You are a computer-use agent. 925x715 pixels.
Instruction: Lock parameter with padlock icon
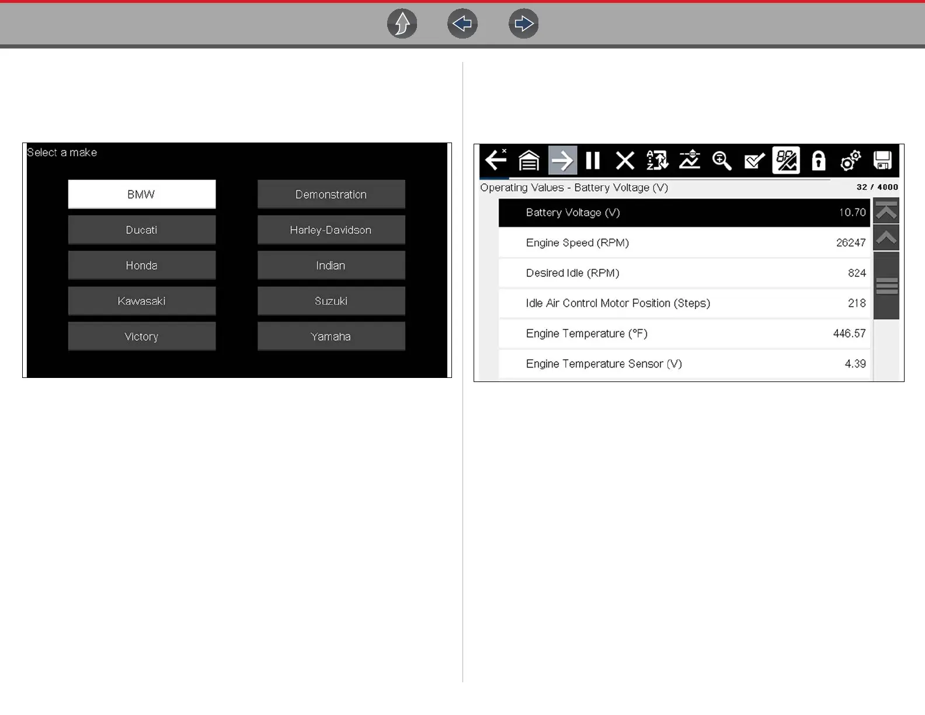[x=819, y=160]
